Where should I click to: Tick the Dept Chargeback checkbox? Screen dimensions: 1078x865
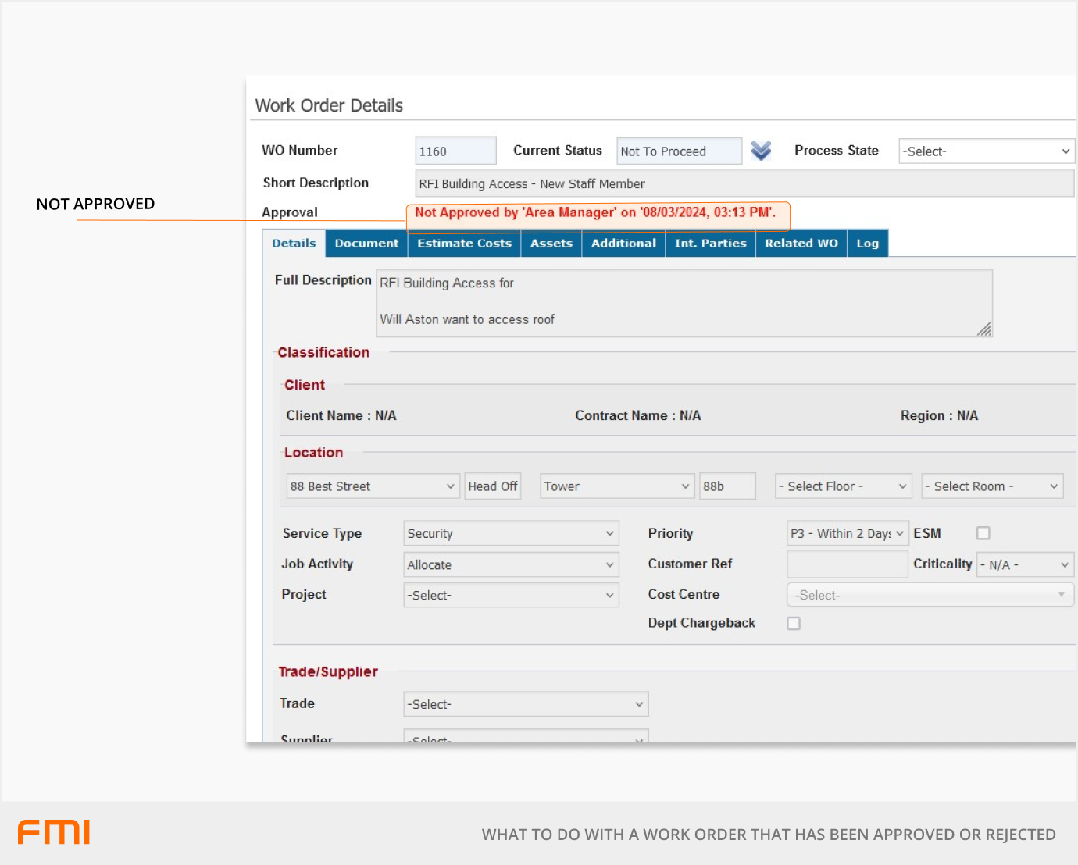point(794,623)
